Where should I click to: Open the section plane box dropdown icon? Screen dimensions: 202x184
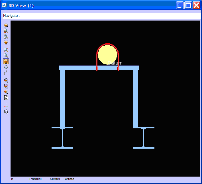pyautogui.click(x=6, y=92)
